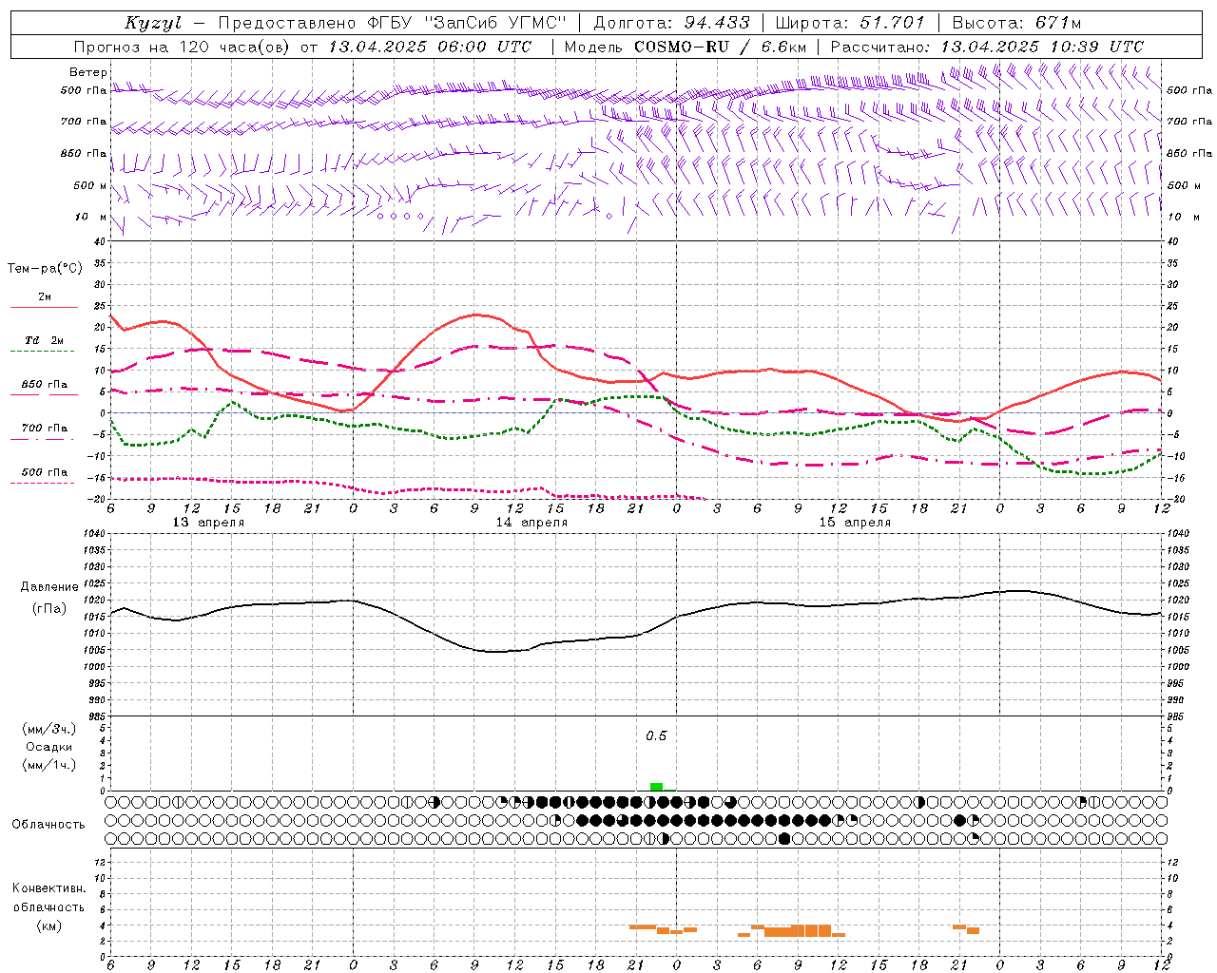Click the dash-dot line sample under 700 гПа legend
Screen dimensions: 1217x973
pyautogui.click(x=43, y=439)
